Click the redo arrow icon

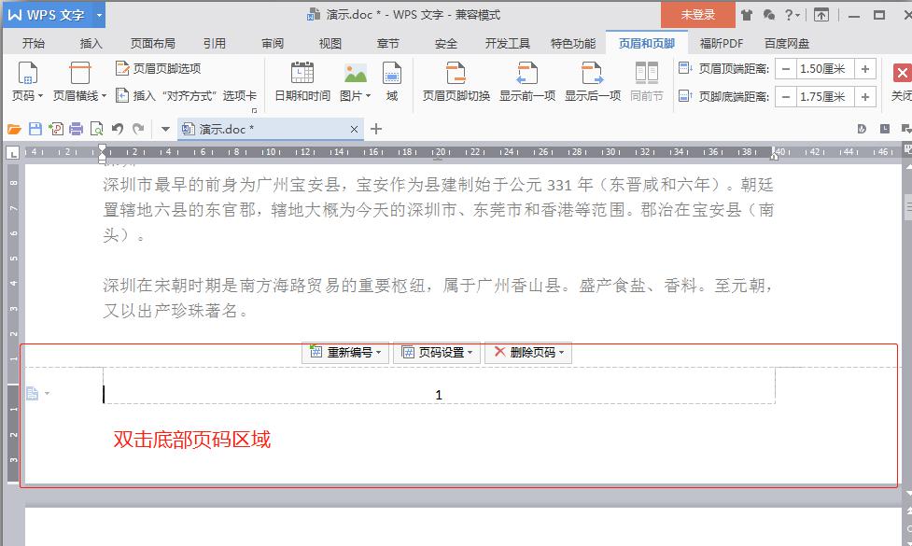pos(138,129)
